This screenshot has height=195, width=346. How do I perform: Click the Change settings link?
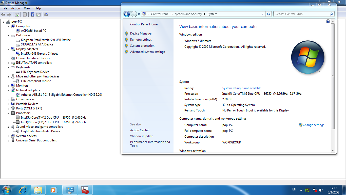(313, 125)
